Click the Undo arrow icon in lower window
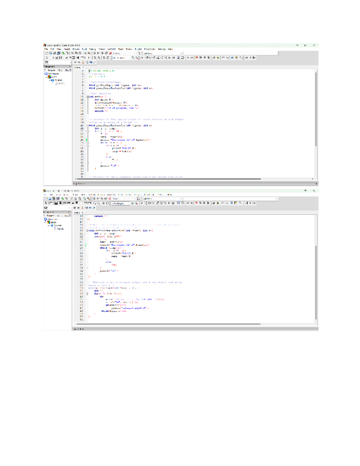This screenshot has height=466, width=360. [x=63, y=199]
